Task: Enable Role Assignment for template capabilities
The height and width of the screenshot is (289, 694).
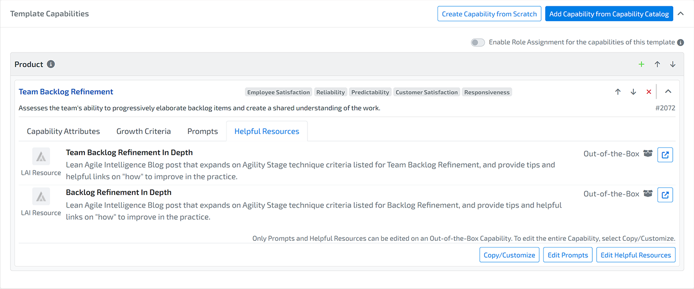Action: coord(478,42)
